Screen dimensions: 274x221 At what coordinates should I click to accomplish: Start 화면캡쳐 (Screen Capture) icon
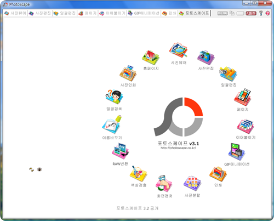coord(164,184)
